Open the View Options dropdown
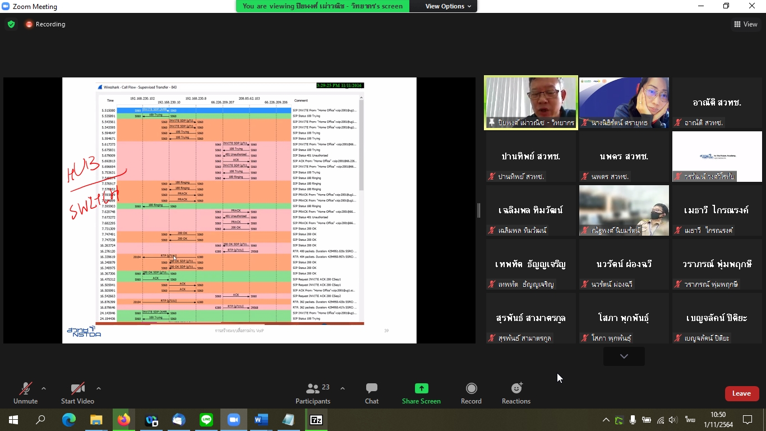The image size is (766, 431). coord(448,6)
